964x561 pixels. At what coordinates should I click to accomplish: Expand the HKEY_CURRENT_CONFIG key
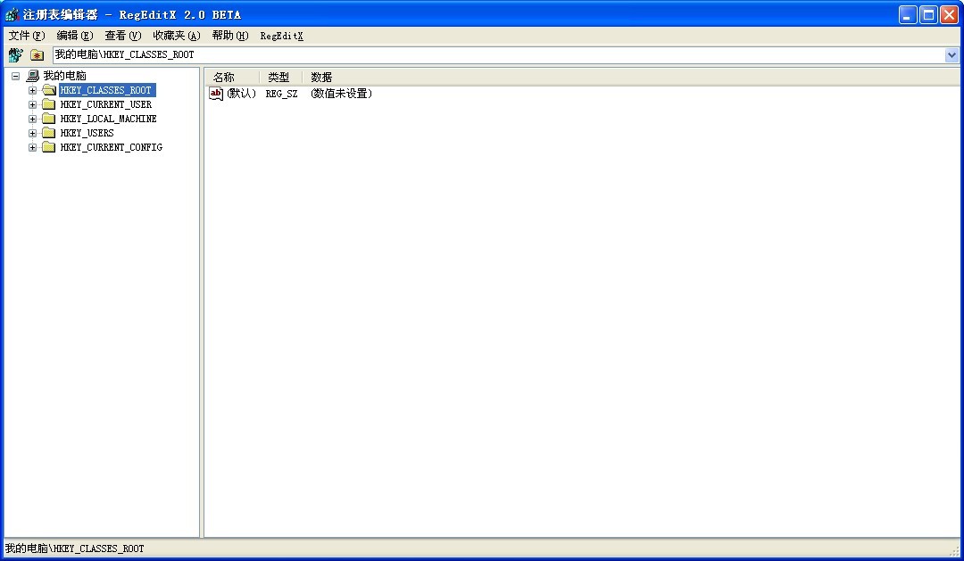(x=33, y=147)
